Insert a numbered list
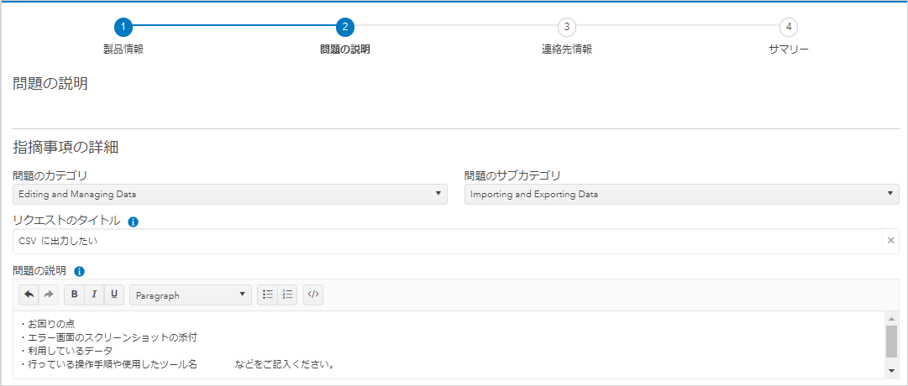The height and width of the screenshot is (386, 908). pos(288,295)
